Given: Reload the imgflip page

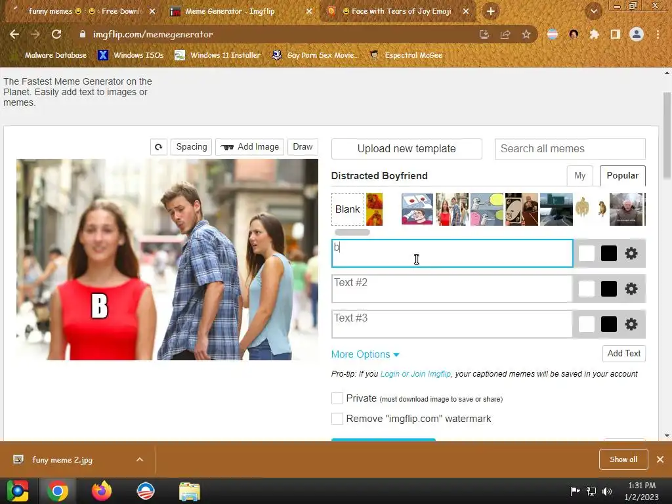Looking at the screenshot, I should click(x=56, y=34).
